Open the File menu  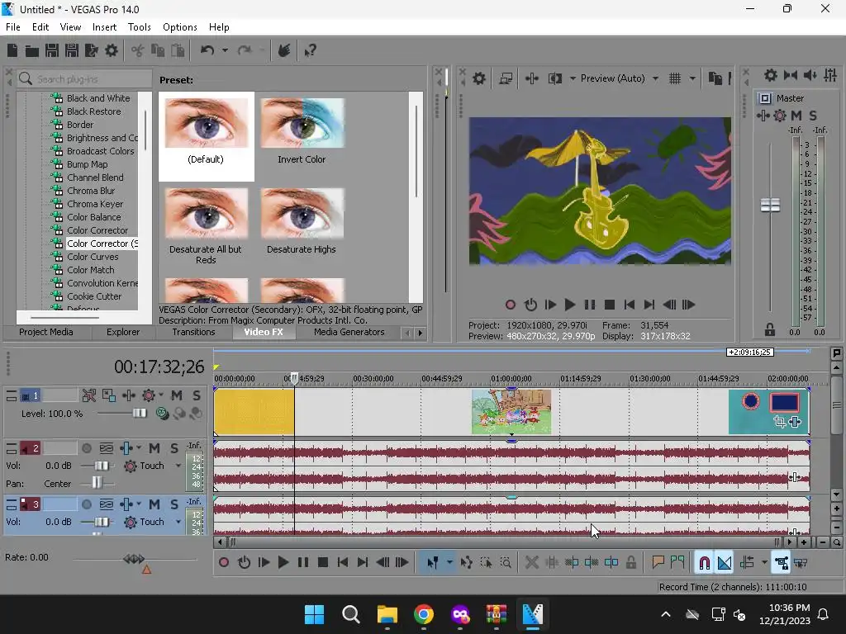click(x=13, y=27)
